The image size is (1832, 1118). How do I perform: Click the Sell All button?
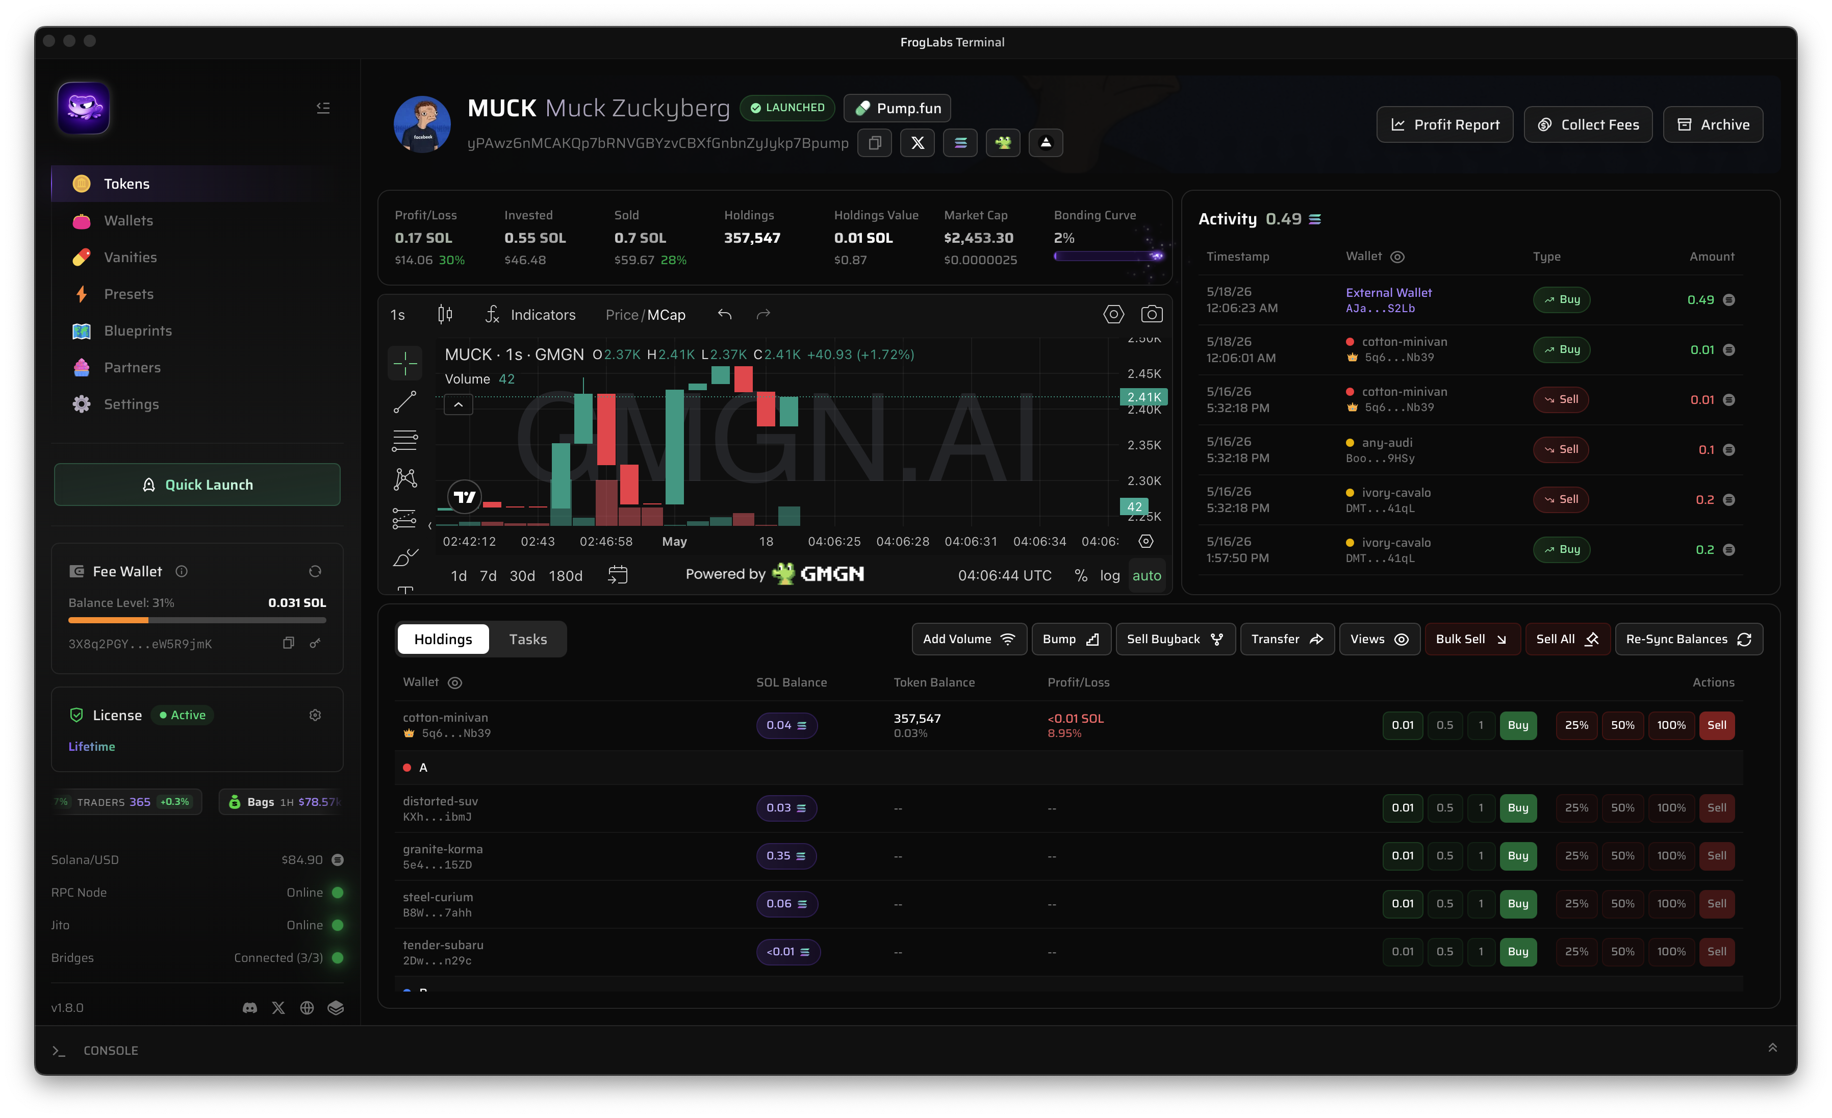[x=1567, y=639]
